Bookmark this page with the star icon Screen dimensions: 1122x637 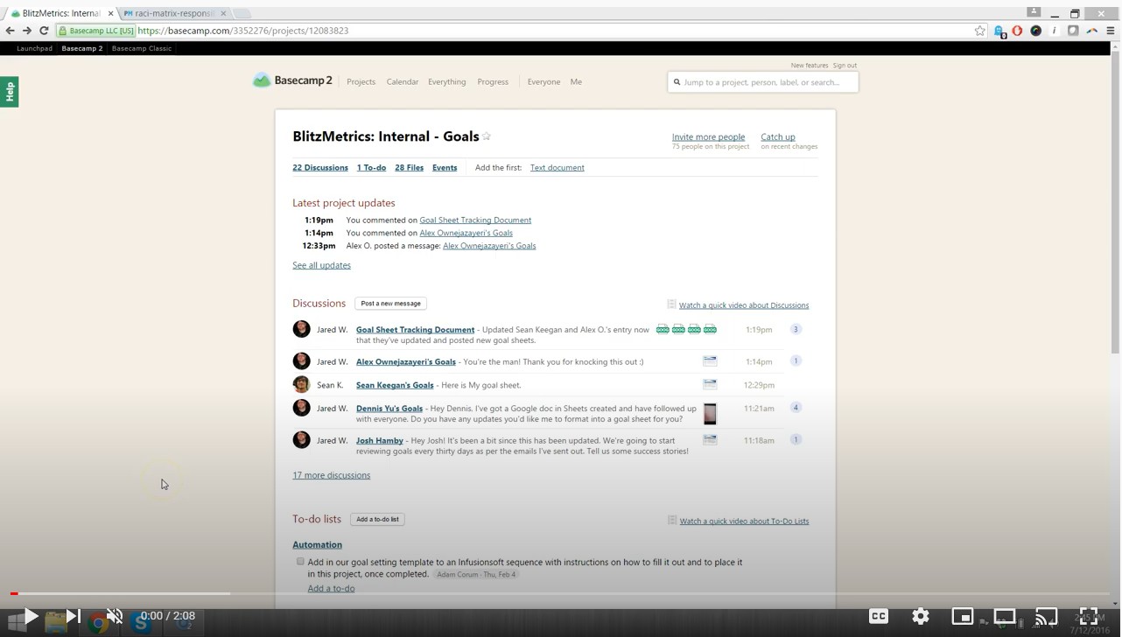pyautogui.click(x=979, y=31)
